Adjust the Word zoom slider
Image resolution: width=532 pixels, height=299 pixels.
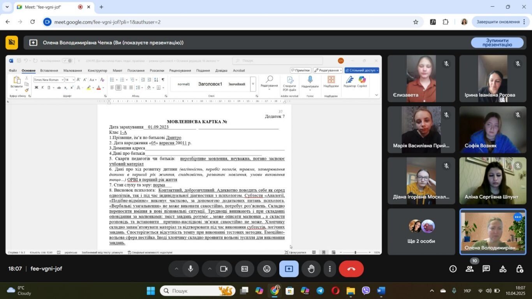pyautogui.click(x=355, y=252)
